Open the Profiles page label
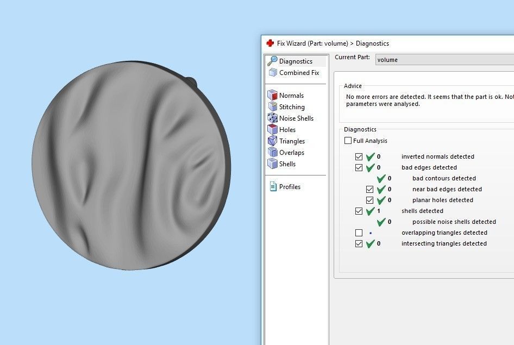This screenshot has width=514, height=345. [290, 187]
